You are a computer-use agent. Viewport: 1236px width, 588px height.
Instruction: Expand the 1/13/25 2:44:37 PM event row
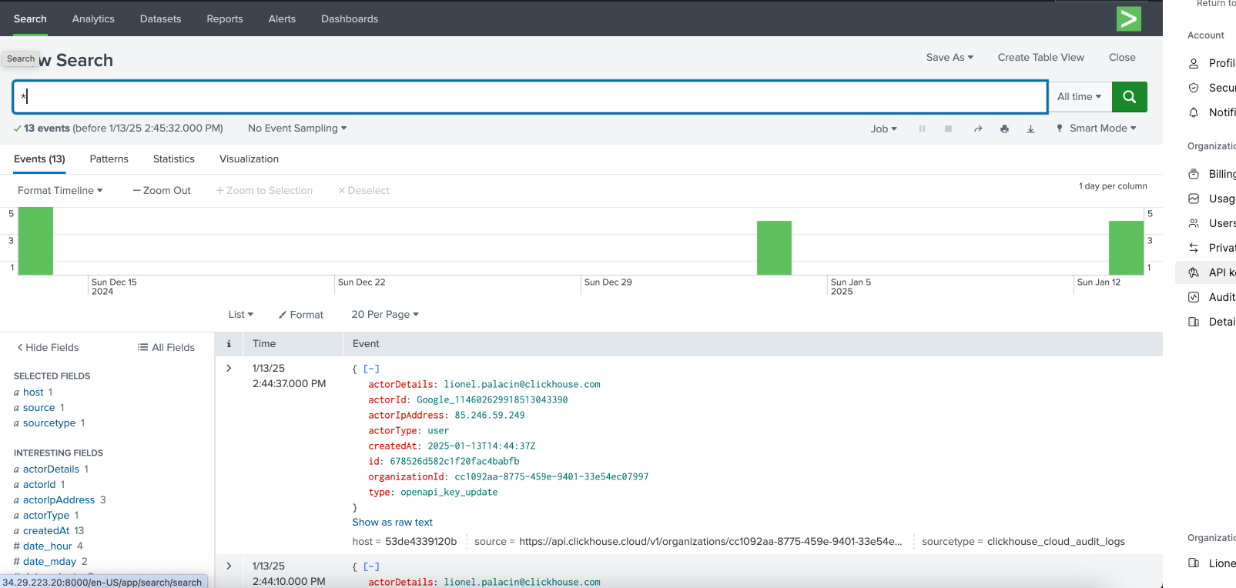229,369
